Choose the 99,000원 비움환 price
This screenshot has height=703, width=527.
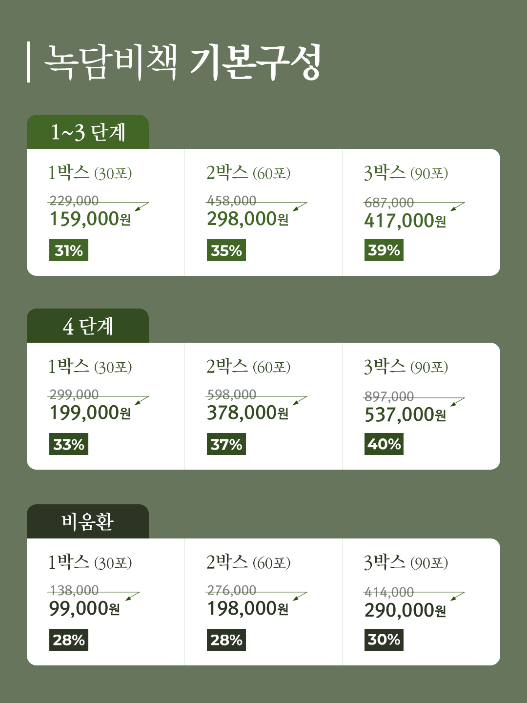84,609
